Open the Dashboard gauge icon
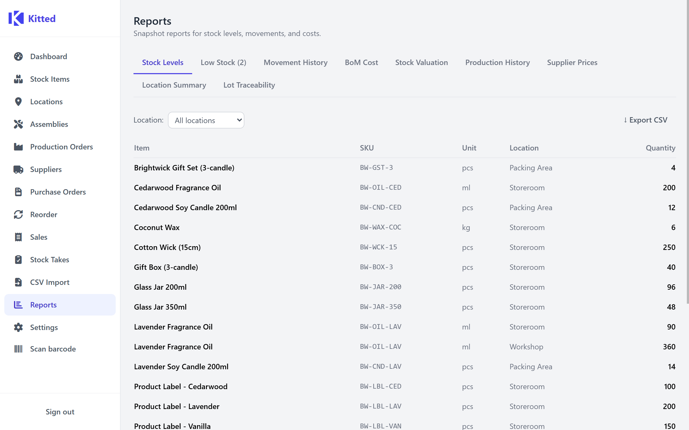This screenshot has width=689, height=430. coord(18,56)
